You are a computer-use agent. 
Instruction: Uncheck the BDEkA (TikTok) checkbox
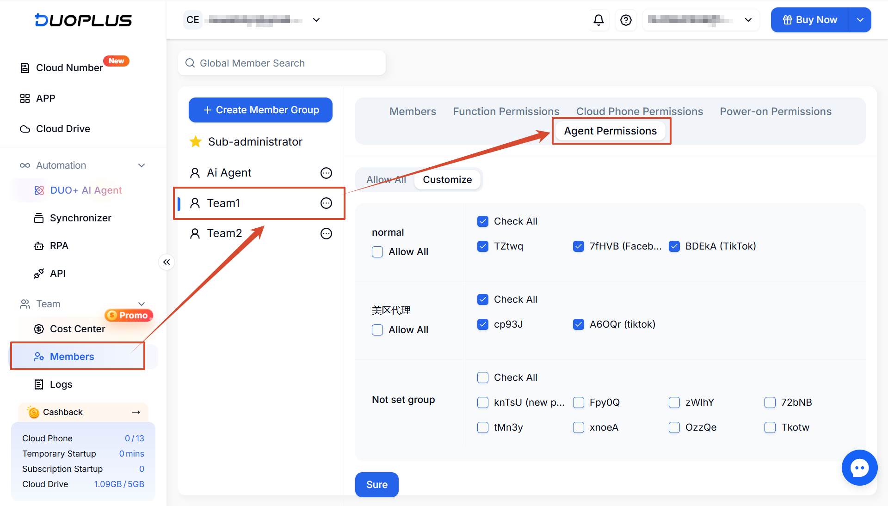674,246
